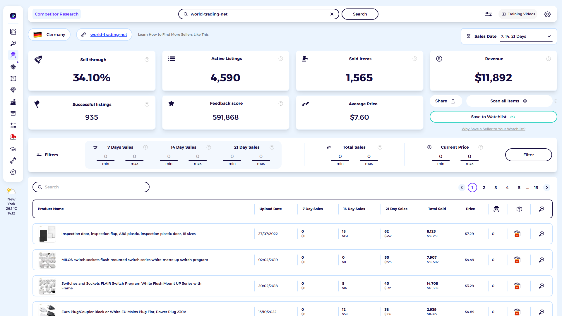Click the 14 Day Sales max field
The image size is (562, 316).
[x=198, y=157]
